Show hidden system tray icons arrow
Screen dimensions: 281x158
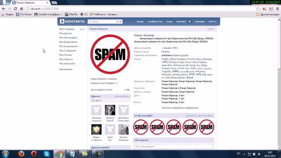click(244, 154)
